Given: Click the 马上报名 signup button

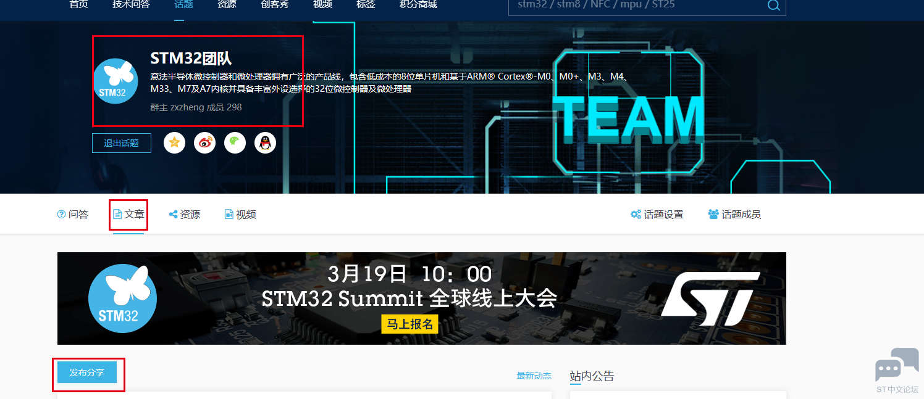Looking at the screenshot, I should pyautogui.click(x=409, y=324).
